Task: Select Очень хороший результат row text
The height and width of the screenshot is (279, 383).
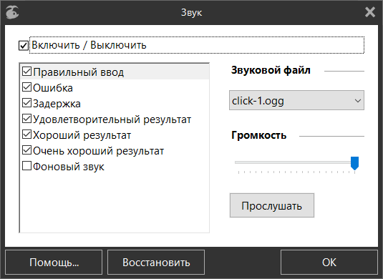Action: tap(99, 151)
